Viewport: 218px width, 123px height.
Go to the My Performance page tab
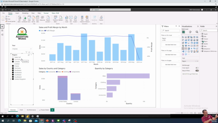pos(31,110)
